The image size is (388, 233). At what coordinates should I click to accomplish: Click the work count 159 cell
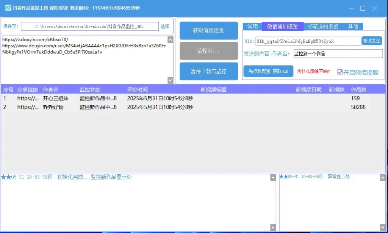(355, 98)
